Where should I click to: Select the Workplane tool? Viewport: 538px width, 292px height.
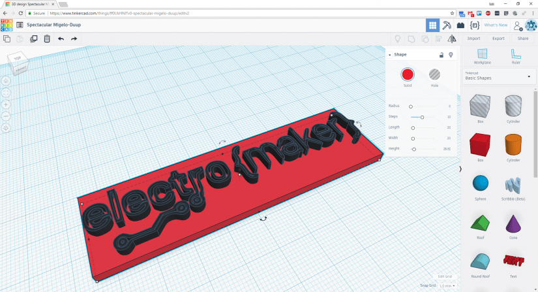tap(483, 55)
